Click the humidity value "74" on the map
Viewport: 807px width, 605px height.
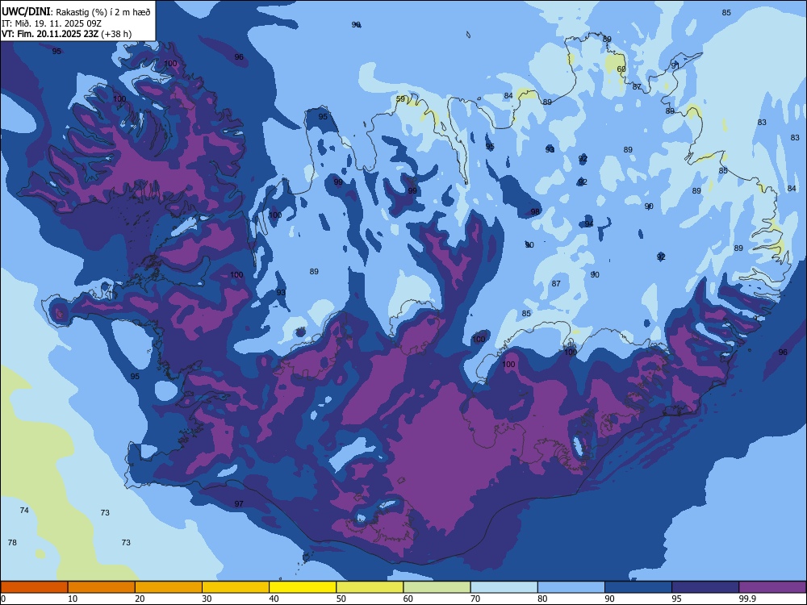coord(24,511)
